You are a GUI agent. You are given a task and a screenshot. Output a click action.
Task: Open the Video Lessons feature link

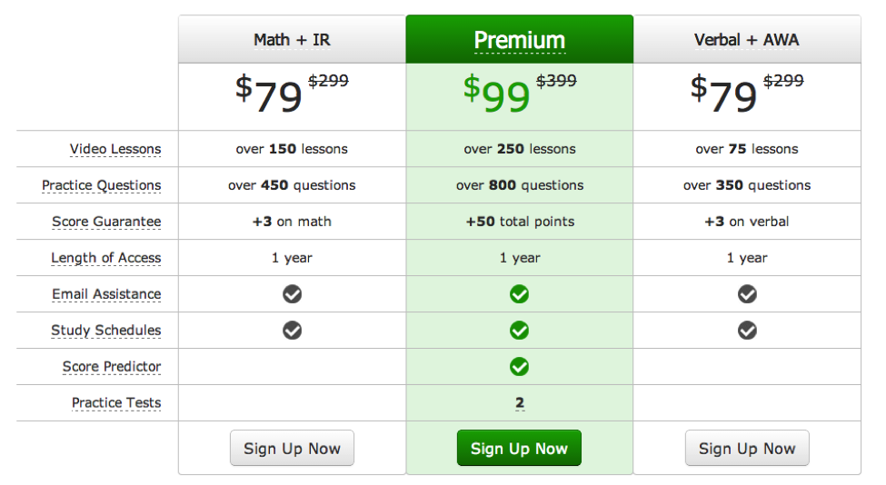pos(115,149)
